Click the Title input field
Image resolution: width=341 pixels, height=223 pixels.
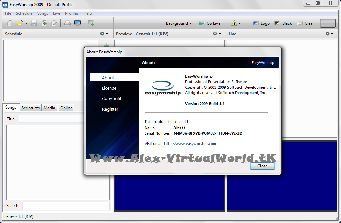click(x=52, y=119)
